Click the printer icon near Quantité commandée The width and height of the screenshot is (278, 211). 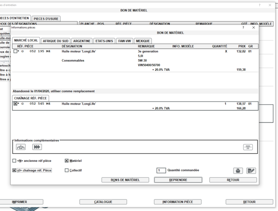238,171
